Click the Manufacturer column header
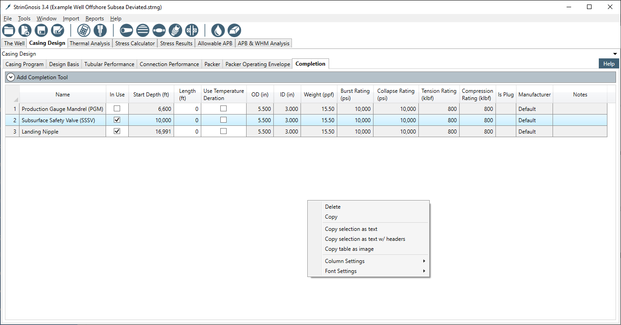The image size is (621, 325). click(534, 95)
